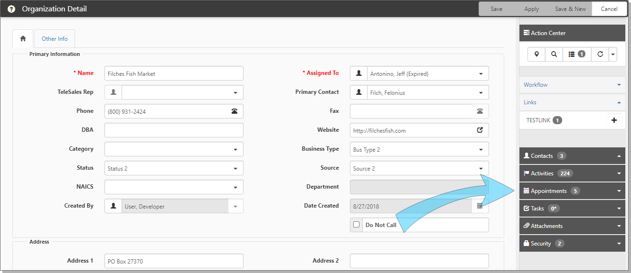Click the plus icon next to TESTLINK
631x273 pixels.
614,120
